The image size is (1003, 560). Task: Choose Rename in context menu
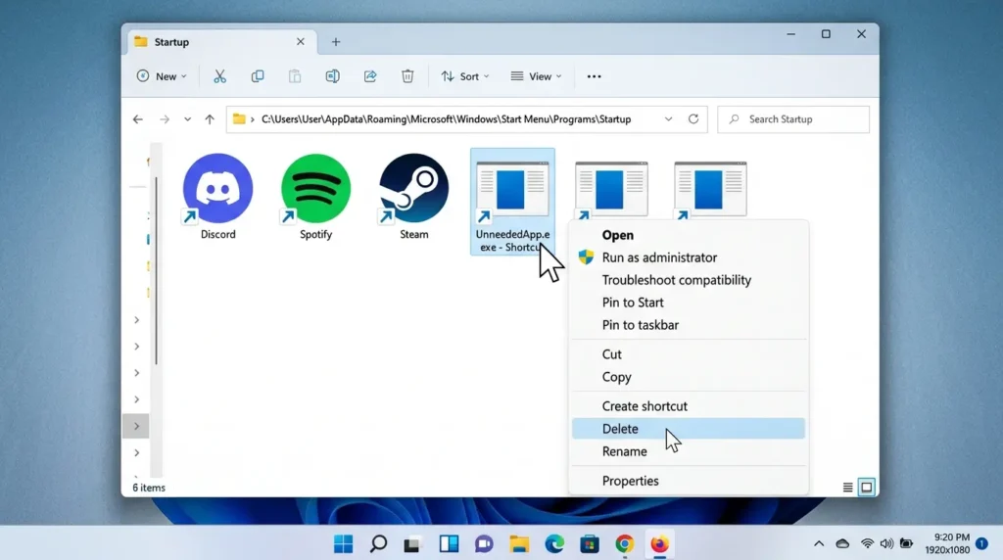click(689, 451)
